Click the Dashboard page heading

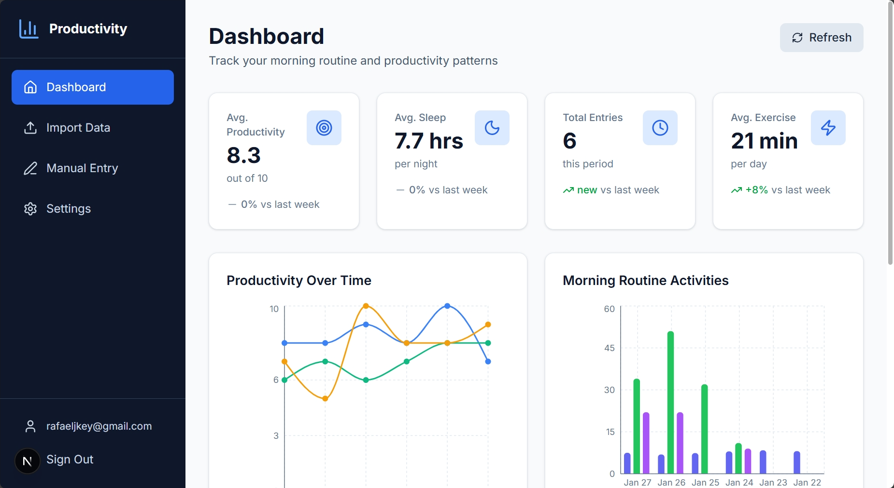pyautogui.click(x=267, y=36)
